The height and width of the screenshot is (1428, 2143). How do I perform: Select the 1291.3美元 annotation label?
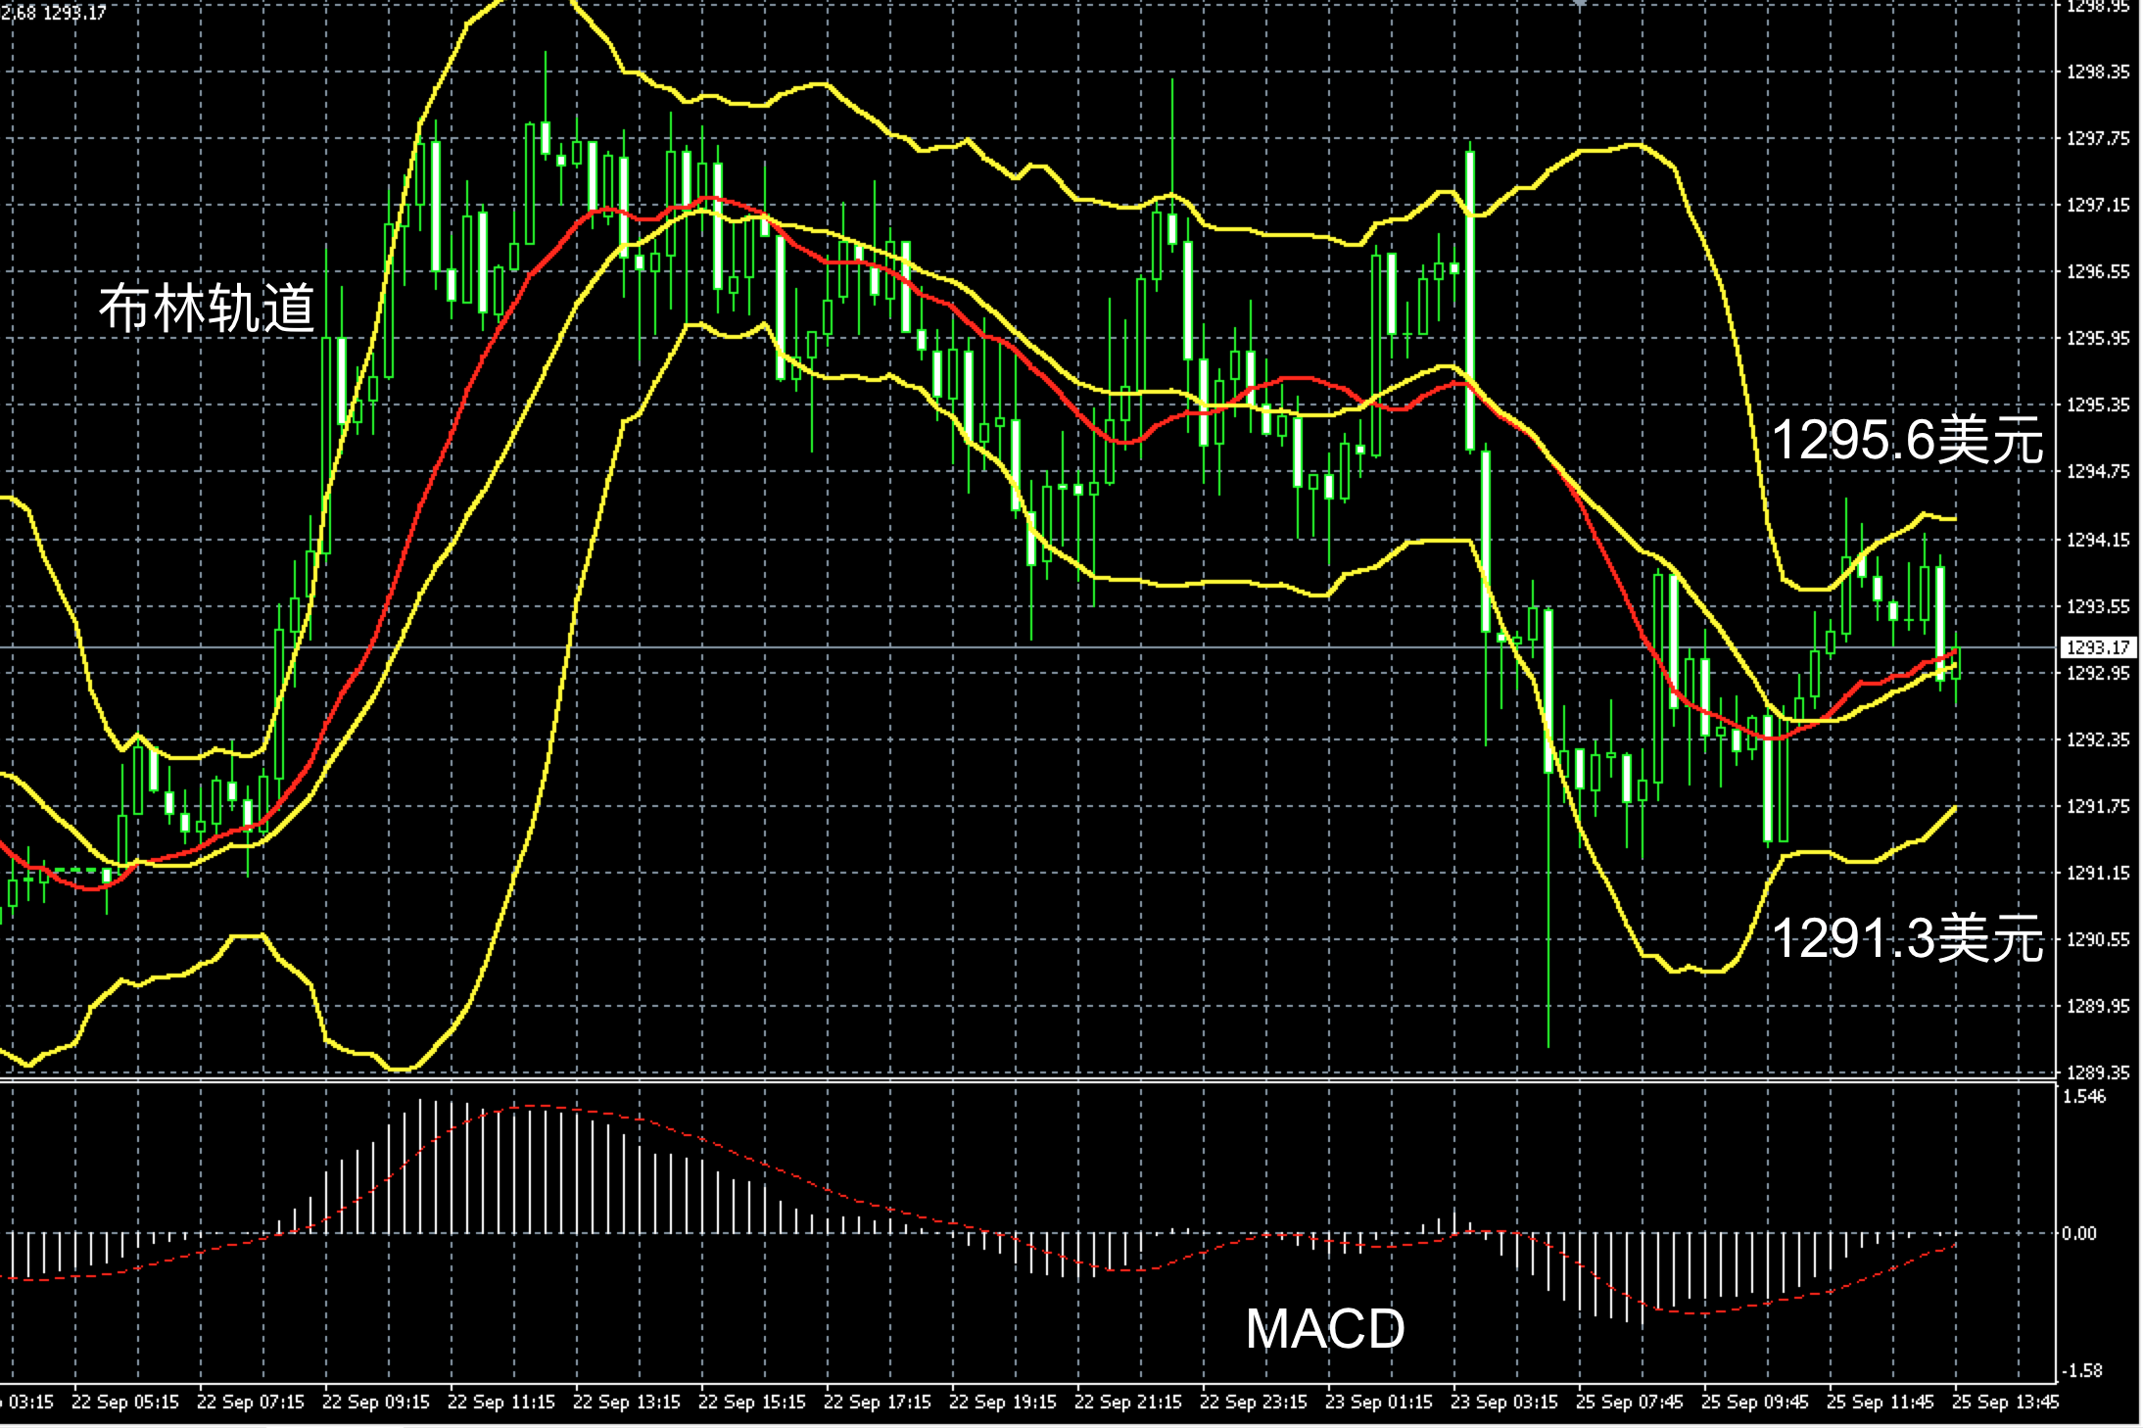click(1906, 938)
